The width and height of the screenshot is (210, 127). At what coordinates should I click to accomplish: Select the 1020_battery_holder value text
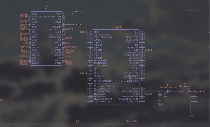point(196,91)
